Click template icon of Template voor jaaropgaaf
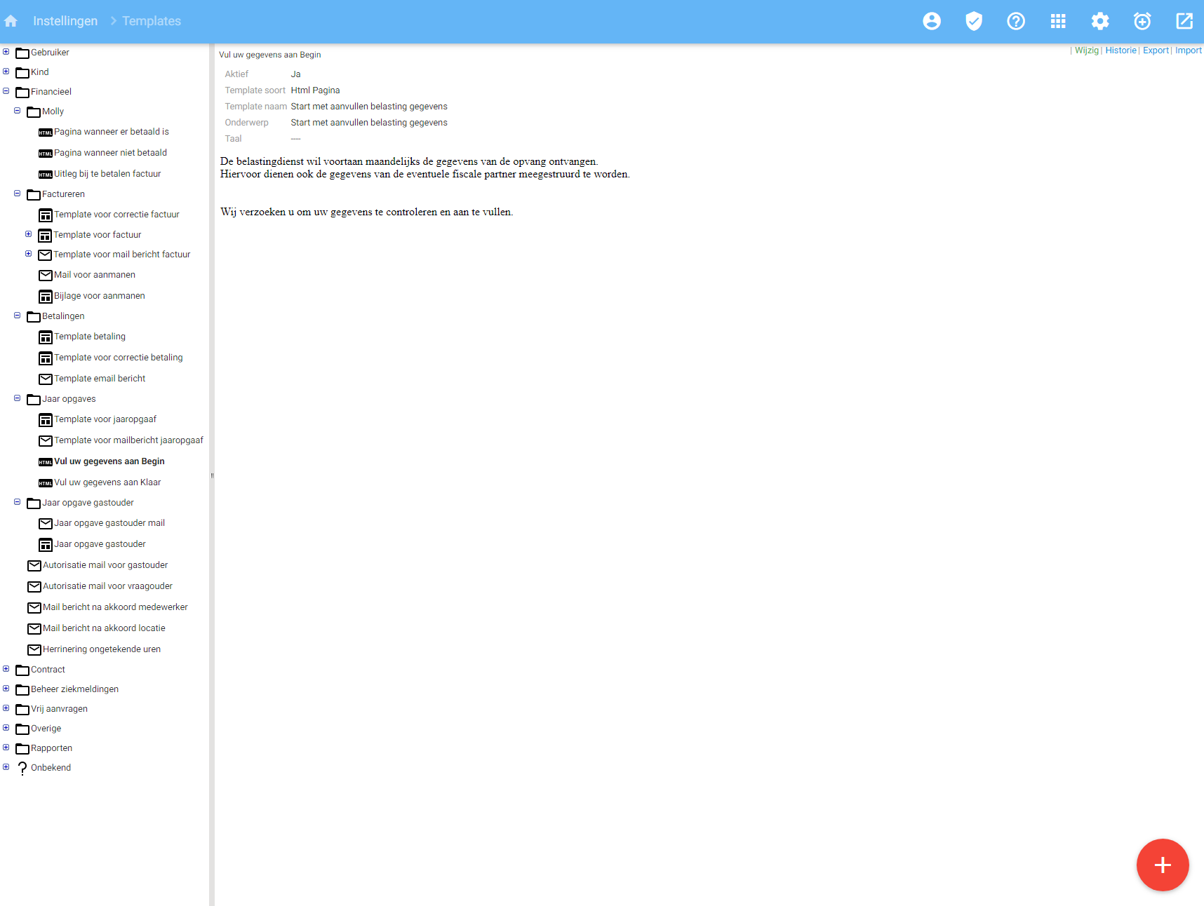 [x=46, y=420]
